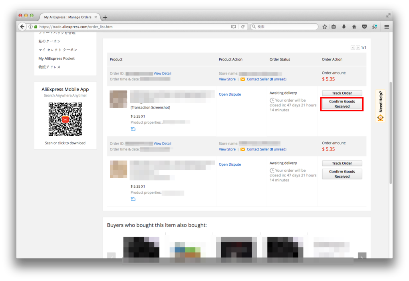Contact Seller for the second order
The height and width of the screenshot is (281, 409).
pyautogui.click(x=266, y=149)
